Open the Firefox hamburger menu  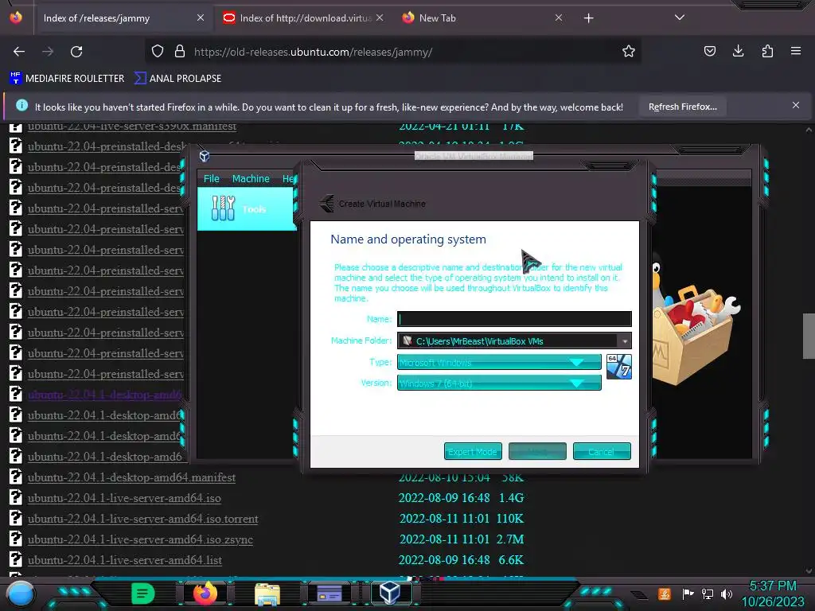[796, 52]
